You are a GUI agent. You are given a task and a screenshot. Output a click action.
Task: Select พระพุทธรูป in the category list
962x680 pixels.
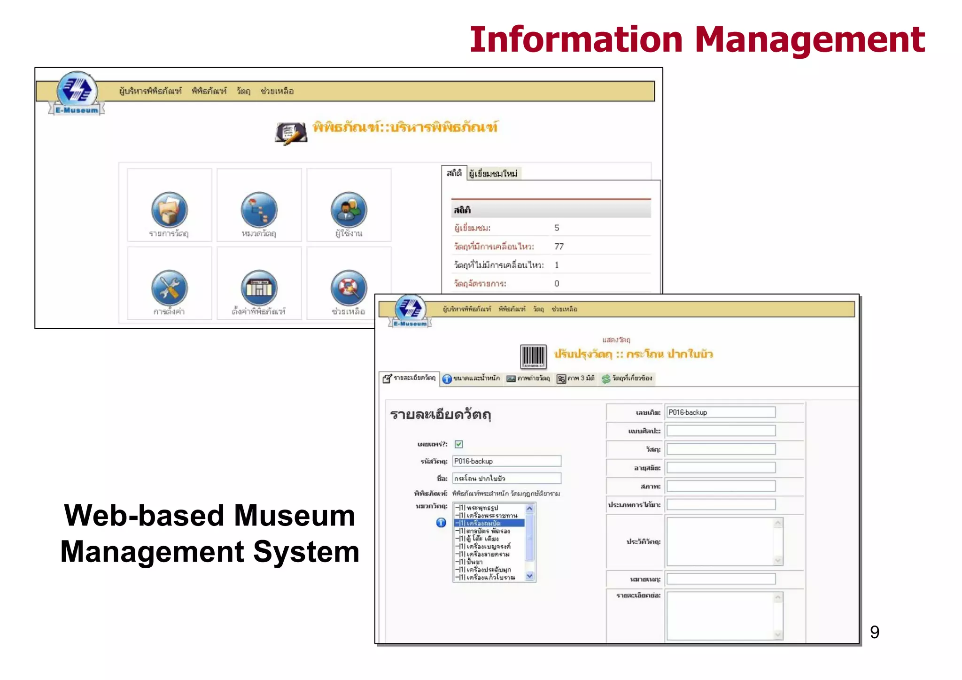489,508
